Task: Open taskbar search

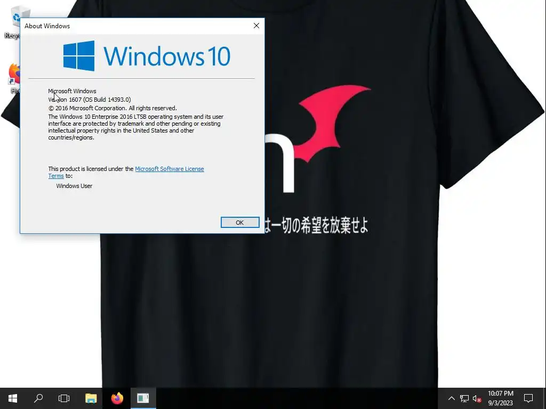Action: 38,398
